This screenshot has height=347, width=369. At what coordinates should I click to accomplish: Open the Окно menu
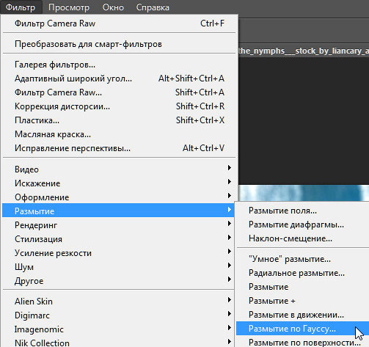click(113, 7)
